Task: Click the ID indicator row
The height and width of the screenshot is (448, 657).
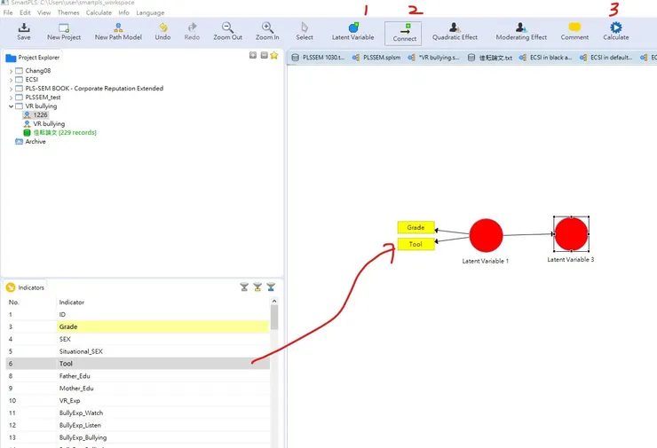Action: click(138, 314)
